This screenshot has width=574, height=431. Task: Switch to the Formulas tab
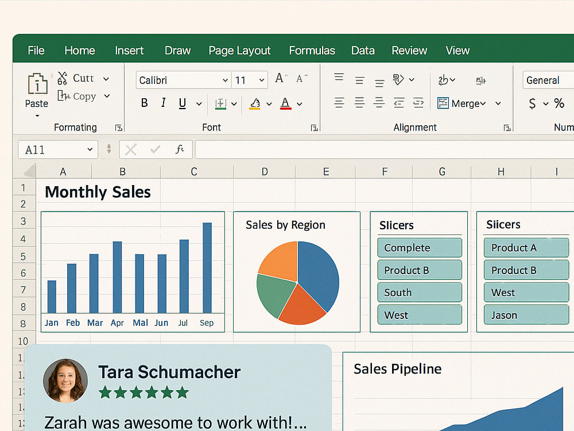pyautogui.click(x=312, y=51)
